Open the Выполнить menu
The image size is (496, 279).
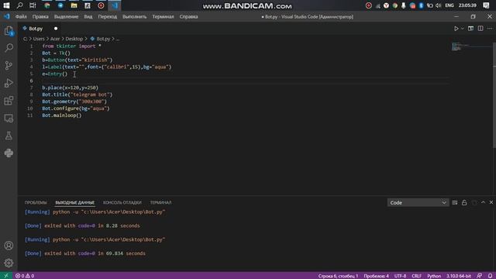coord(134,16)
